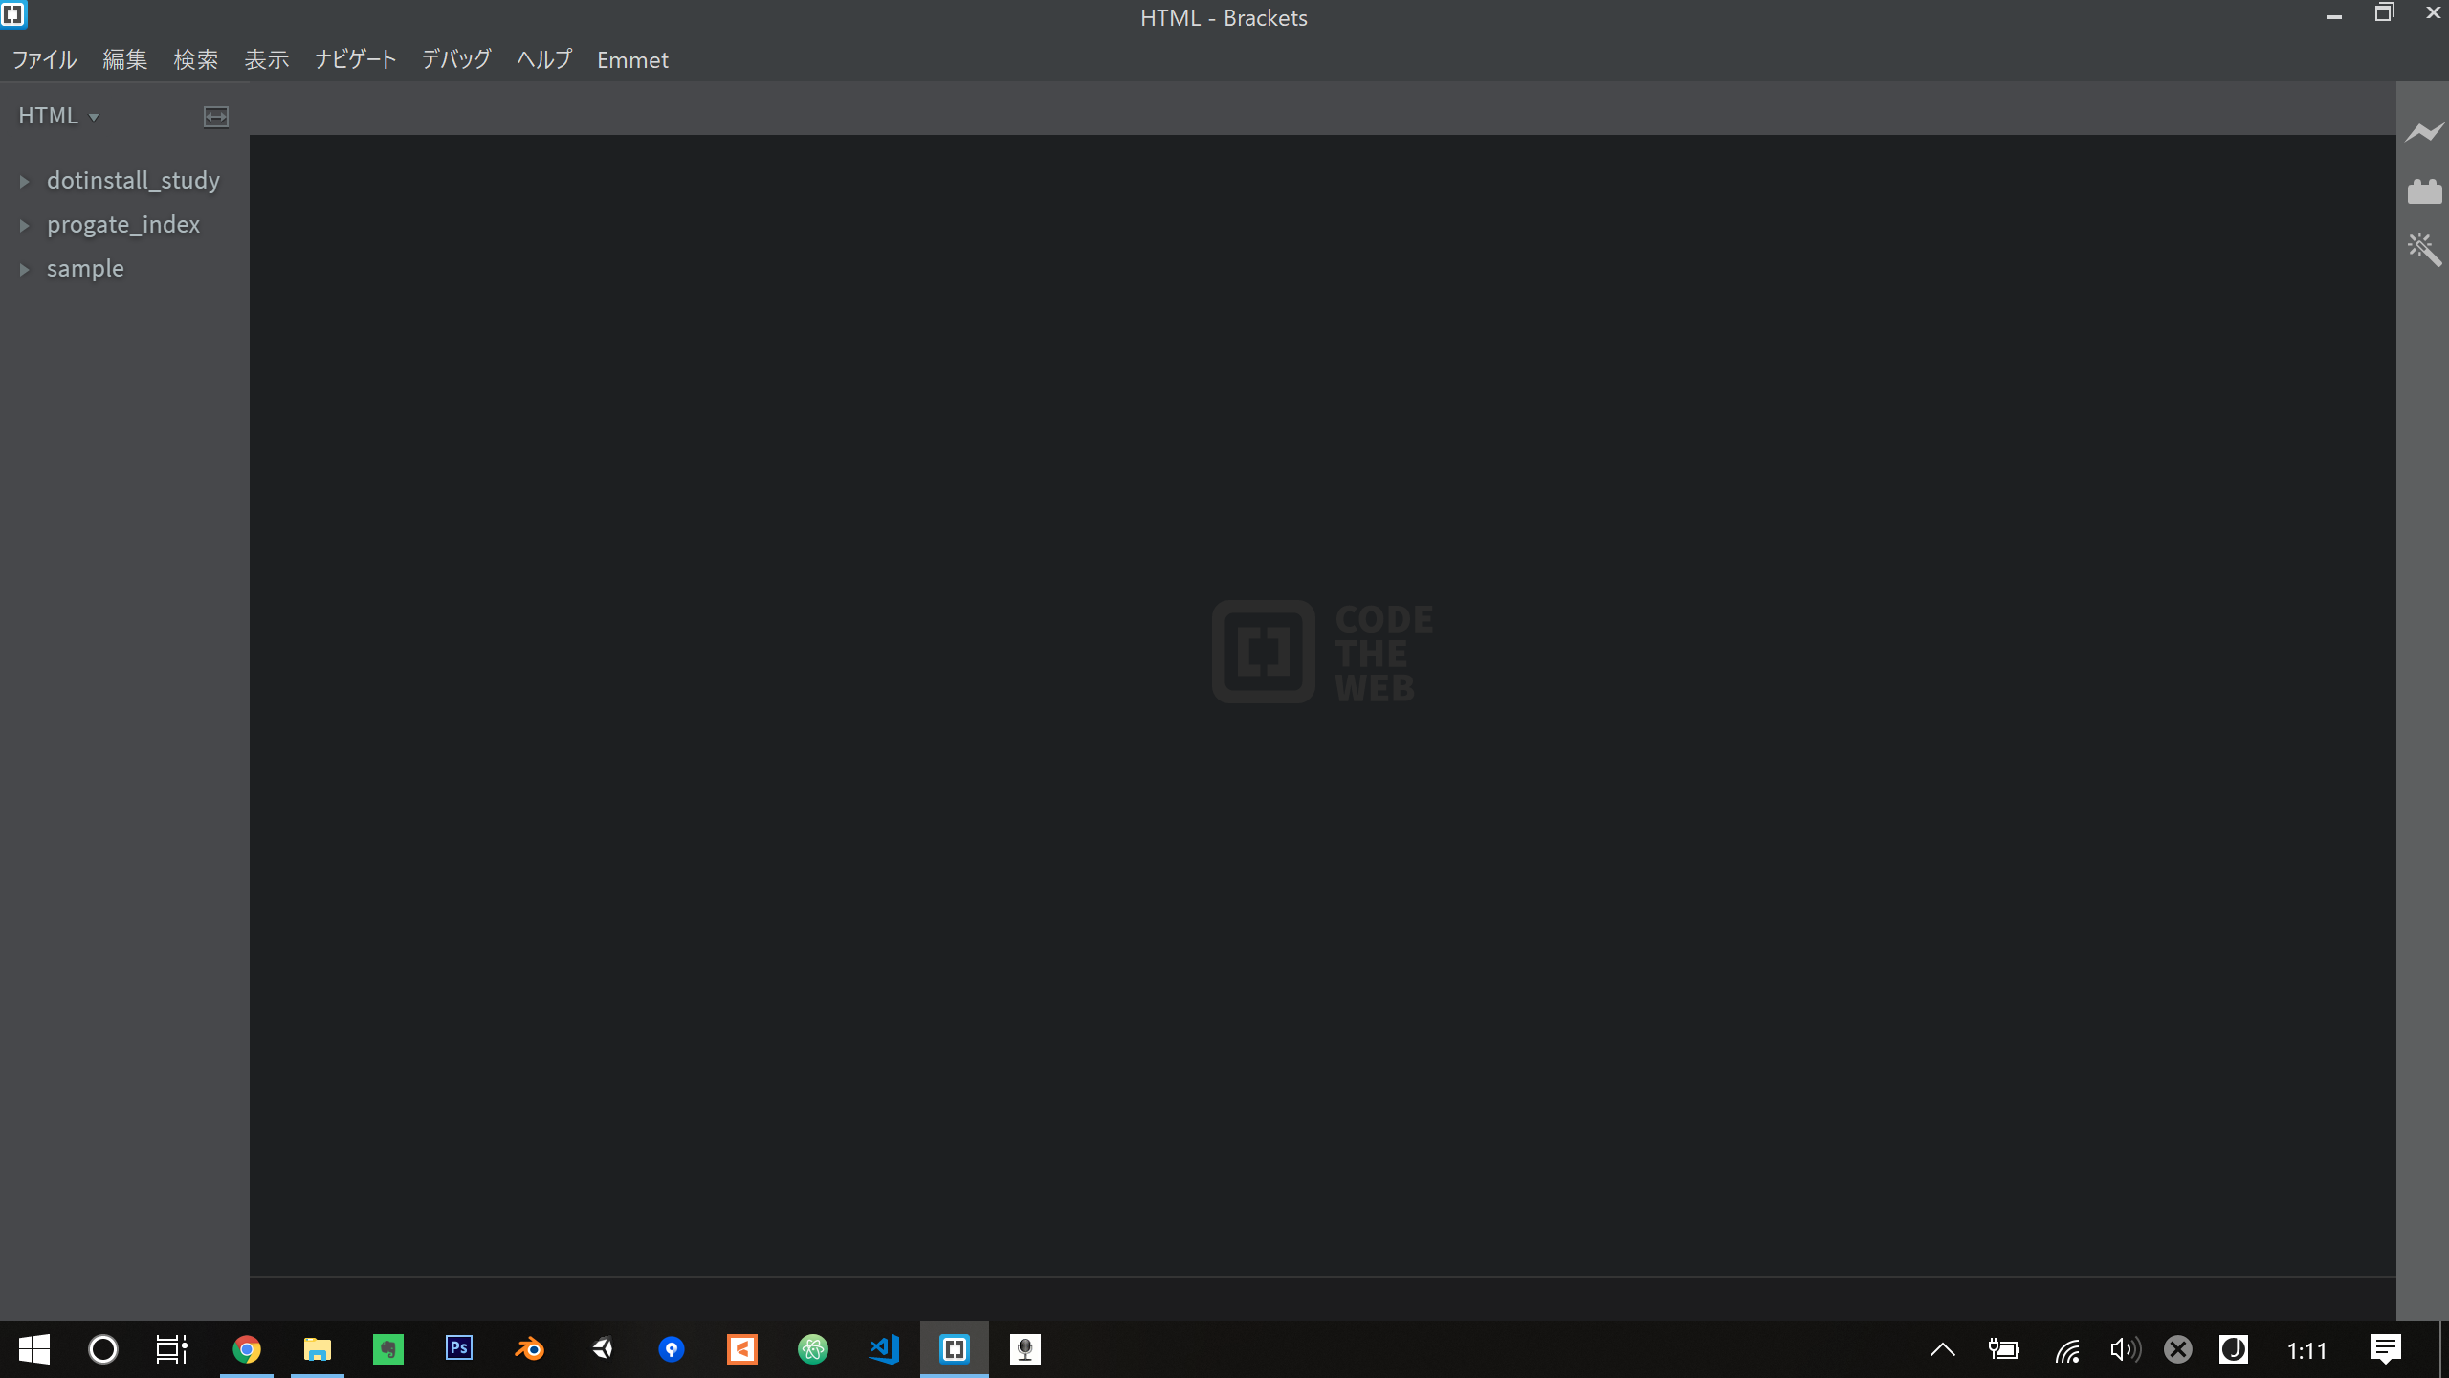Launch Blender from taskbar
The height and width of the screenshot is (1378, 2449).
click(x=530, y=1349)
